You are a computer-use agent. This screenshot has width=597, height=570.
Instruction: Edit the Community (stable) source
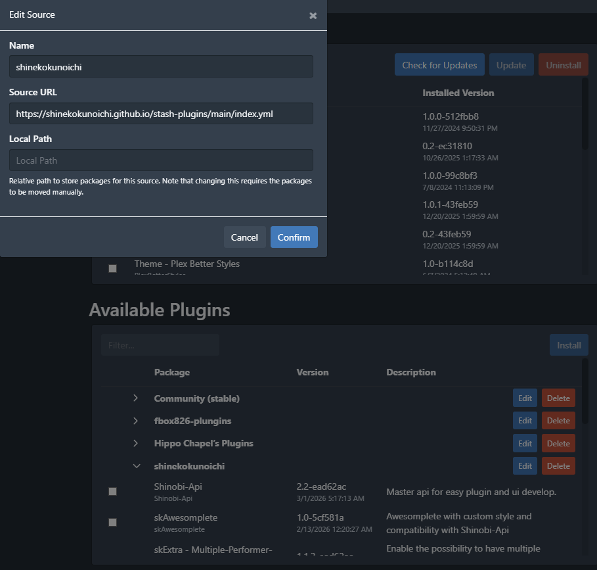click(x=525, y=398)
